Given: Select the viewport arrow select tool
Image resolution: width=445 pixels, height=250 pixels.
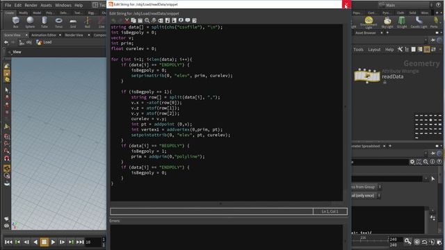Looking at the screenshot, I should [7, 90].
